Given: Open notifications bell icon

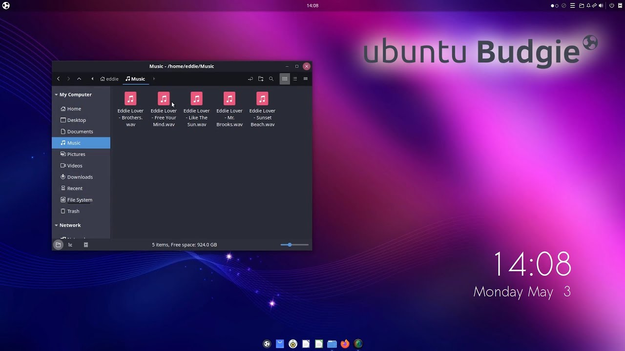Looking at the screenshot, I should (x=588, y=6).
